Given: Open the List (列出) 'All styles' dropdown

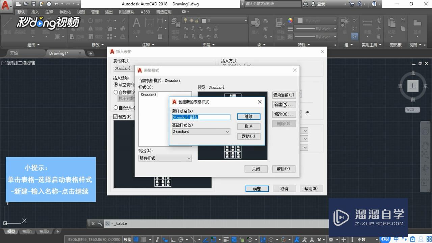Looking at the screenshot, I should (x=165, y=158).
